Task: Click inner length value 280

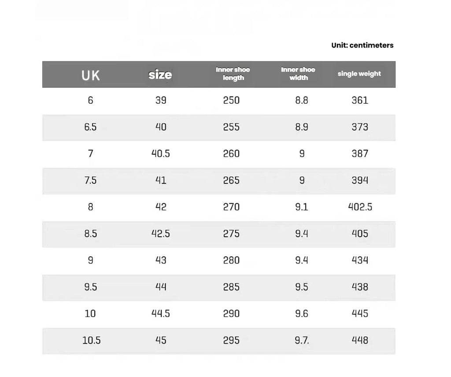Action: tap(231, 260)
